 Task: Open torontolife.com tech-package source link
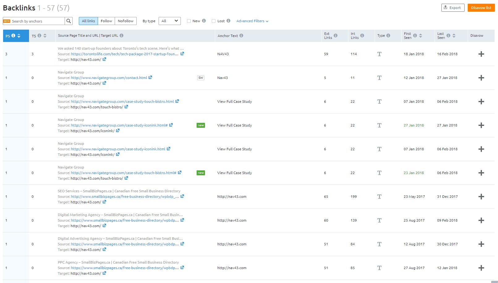click(125, 54)
